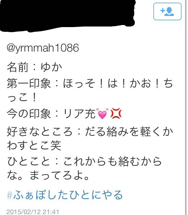Select the 名前：ゆか text line

click(34, 67)
